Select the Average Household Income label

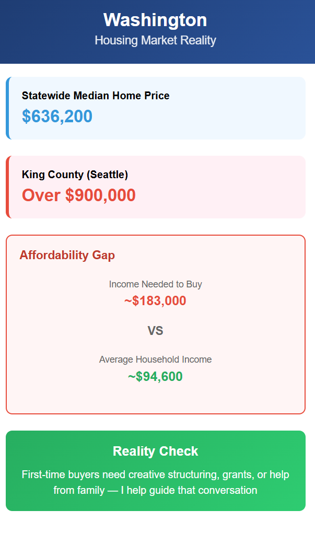(155, 360)
